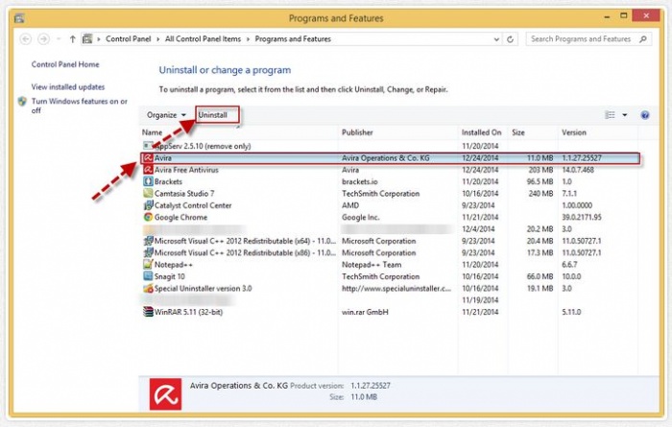The image size is (672, 427).
Task: Select the WinRAR 5.11 (32-bit) name
Action: 188,312
